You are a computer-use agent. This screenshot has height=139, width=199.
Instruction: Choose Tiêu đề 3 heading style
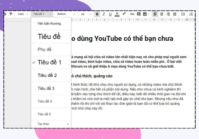51,88
